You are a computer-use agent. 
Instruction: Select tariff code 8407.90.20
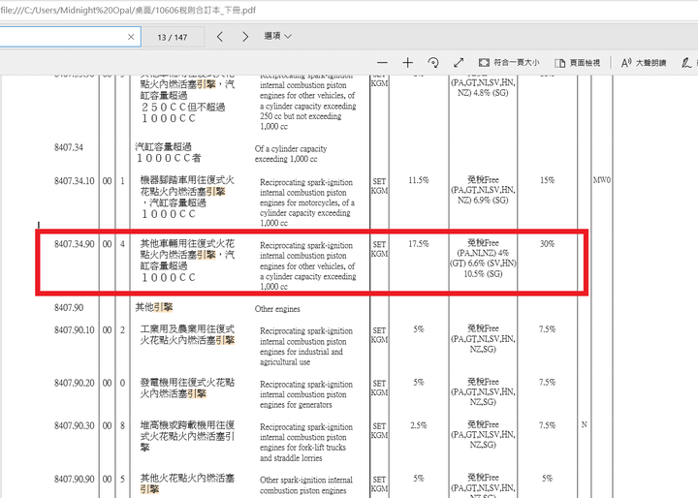[x=75, y=383]
